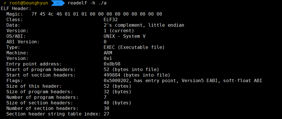Click the Flags value 0x5000202

click(117, 81)
